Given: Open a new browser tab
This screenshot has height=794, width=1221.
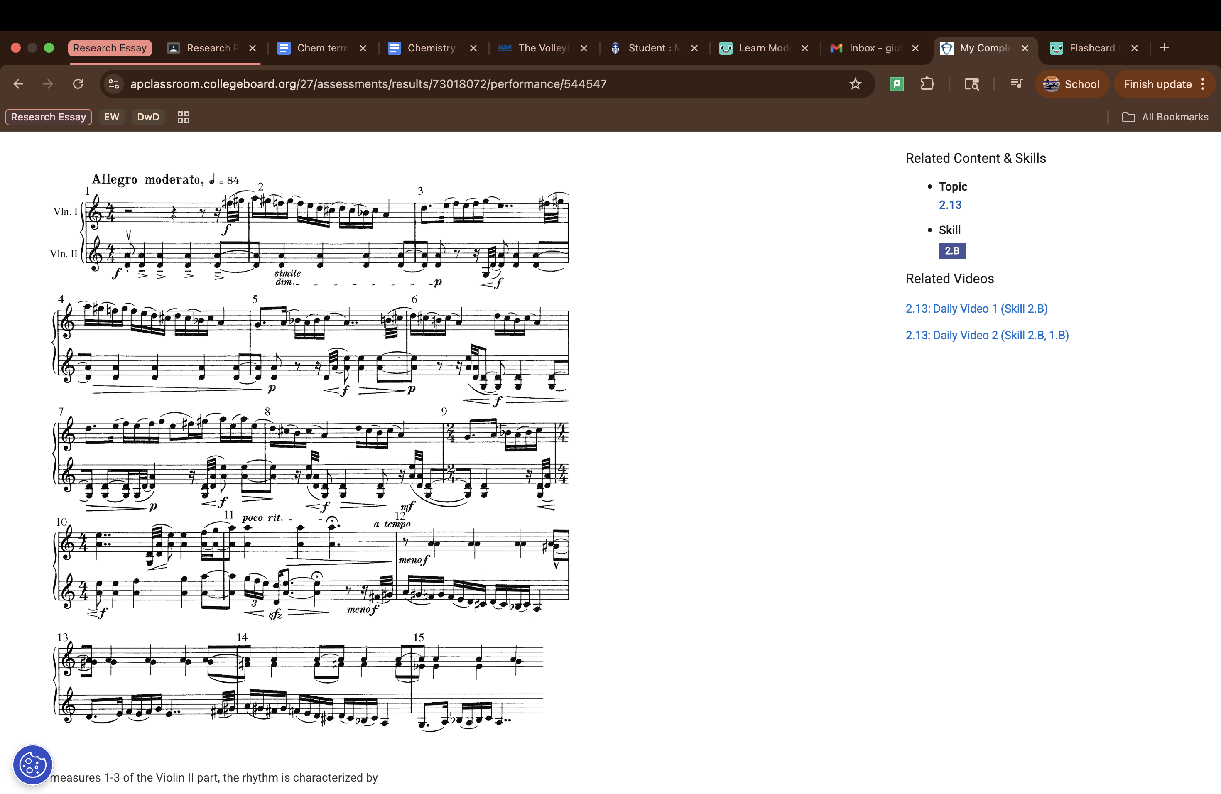Looking at the screenshot, I should (1165, 48).
